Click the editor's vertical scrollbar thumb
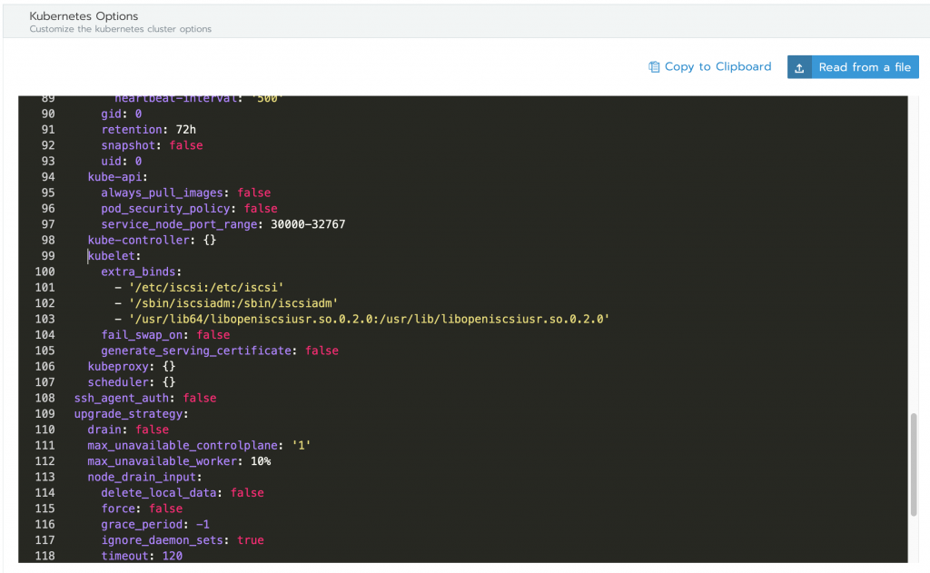Image resolution: width=930 pixels, height=573 pixels. point(914,464)
